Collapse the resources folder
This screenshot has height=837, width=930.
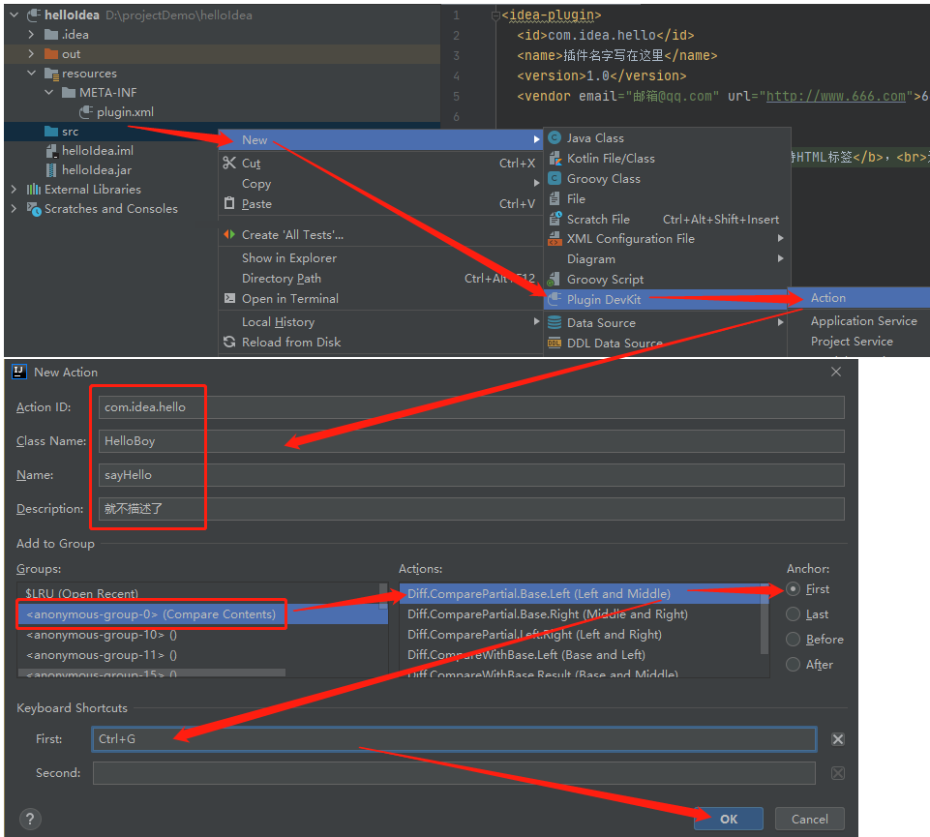(x=31, y=73)
